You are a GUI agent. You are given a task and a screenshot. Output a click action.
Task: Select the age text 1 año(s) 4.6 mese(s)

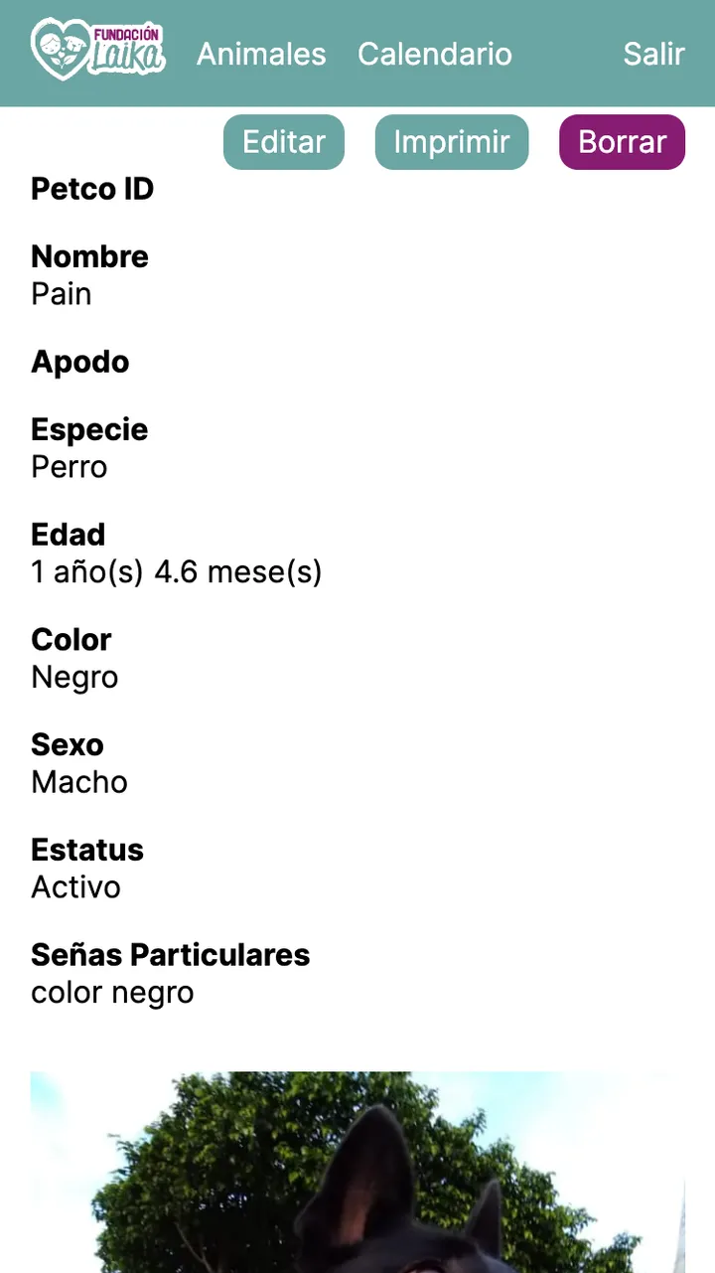tap(177, 572)
